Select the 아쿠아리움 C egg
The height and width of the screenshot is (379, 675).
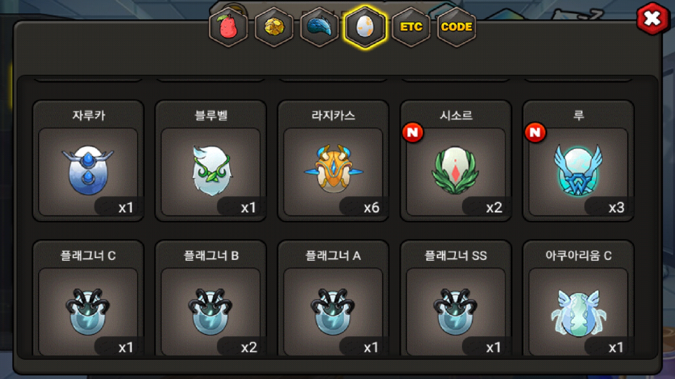click(x=578, y=313)
